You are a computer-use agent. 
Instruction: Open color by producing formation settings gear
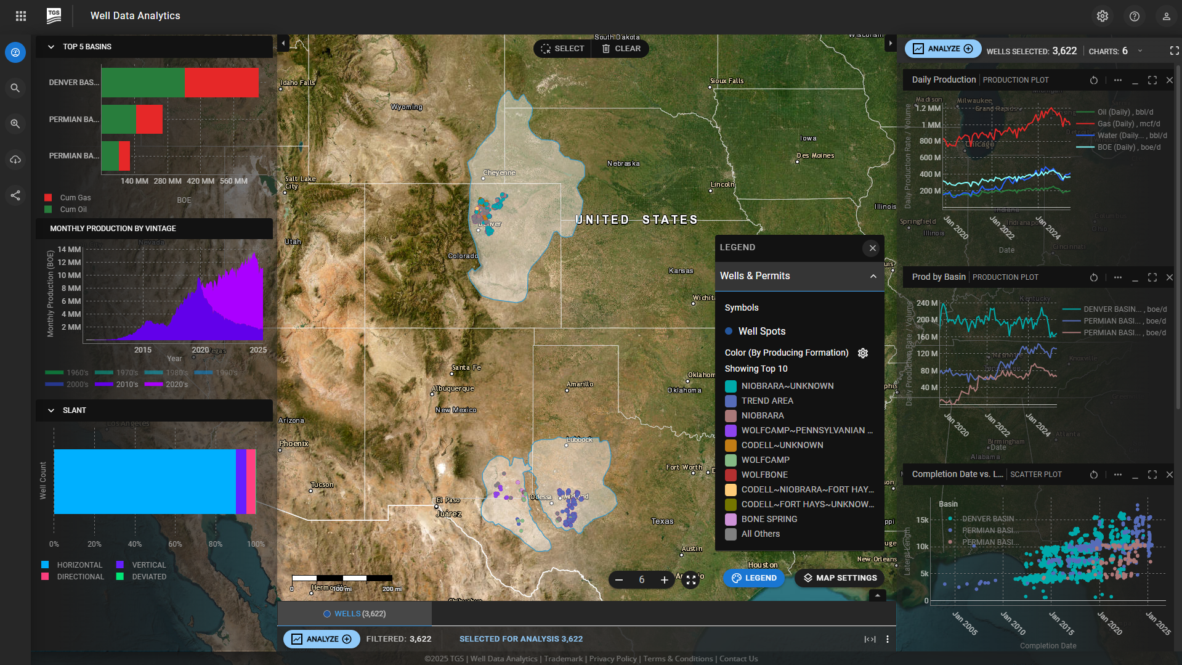point(862,353)
